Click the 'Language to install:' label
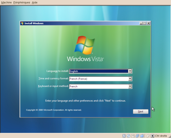 pyautogui.click(x=57, y=71)
